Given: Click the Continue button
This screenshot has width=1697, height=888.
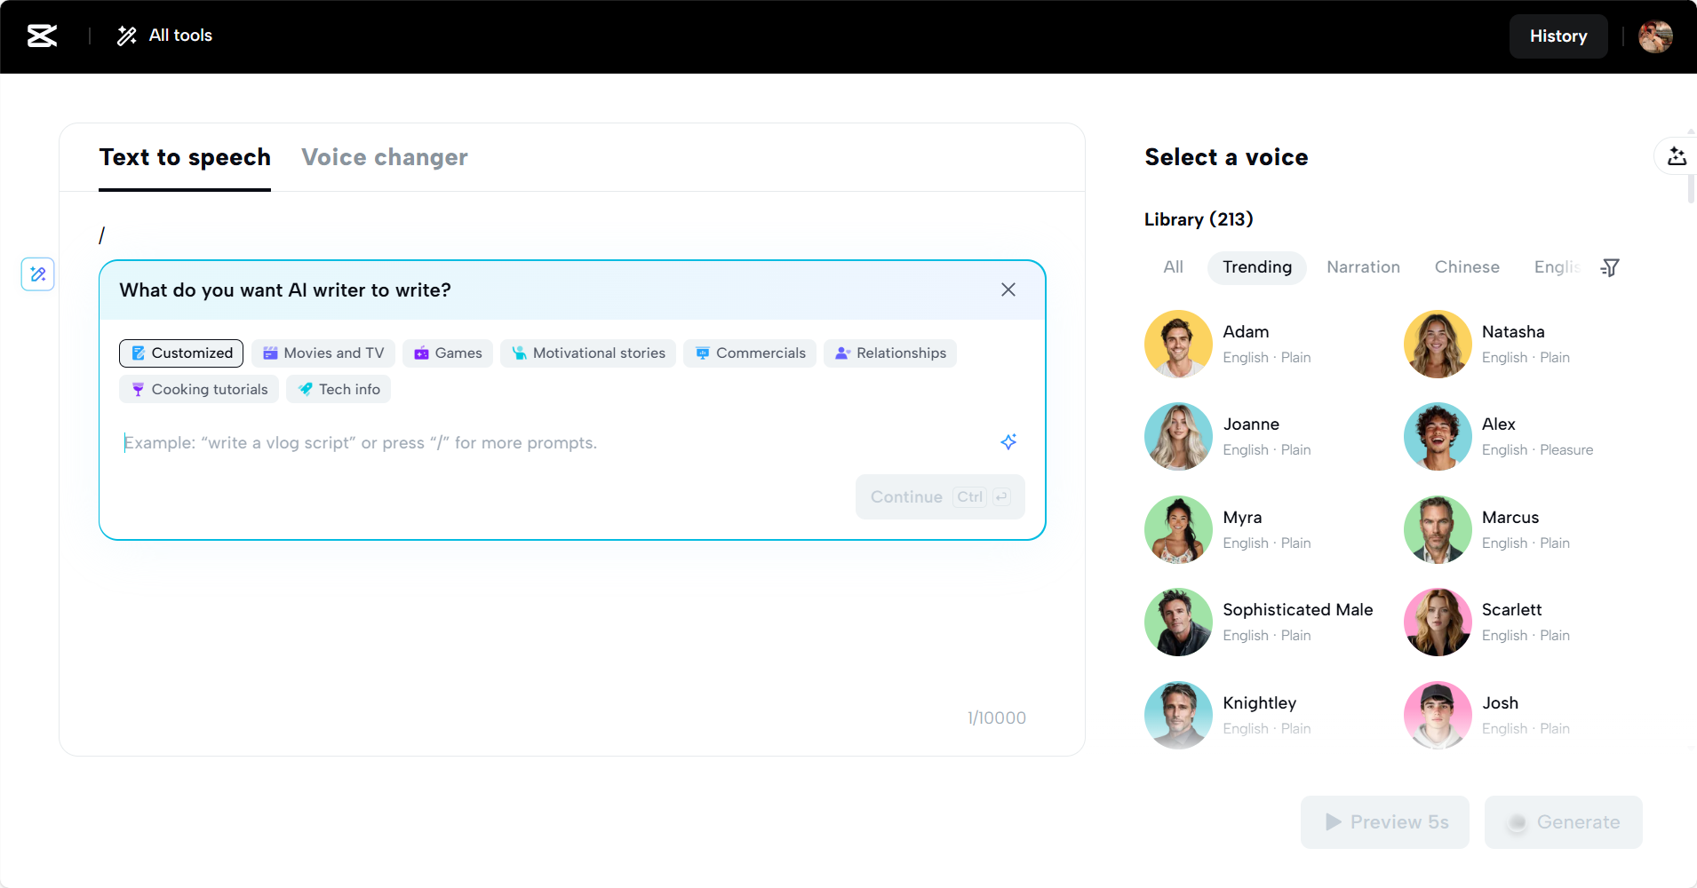Looking at the screenshot, I should click(x=940, y=497).
